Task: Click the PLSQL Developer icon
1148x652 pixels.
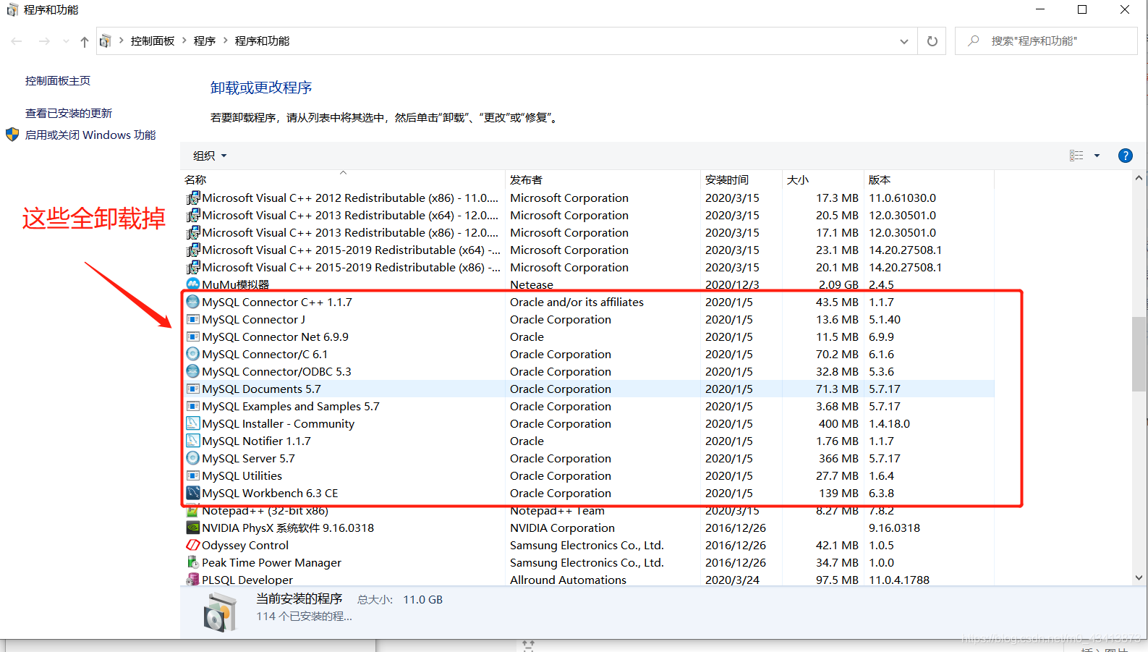Action: 192,580
